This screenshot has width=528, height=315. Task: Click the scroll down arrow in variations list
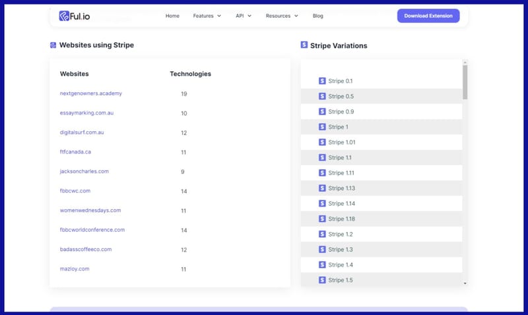(x=465, y=283)
